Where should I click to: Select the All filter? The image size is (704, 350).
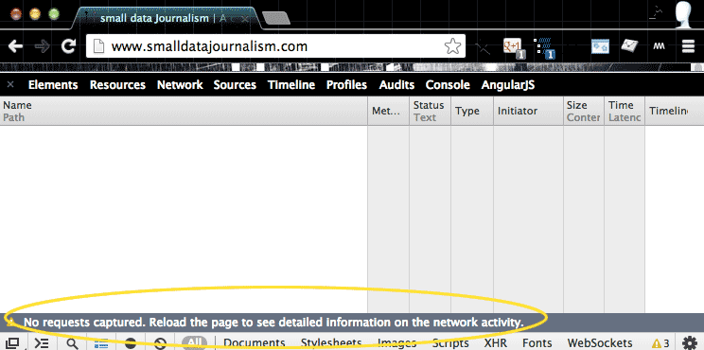tap(194, 343)
